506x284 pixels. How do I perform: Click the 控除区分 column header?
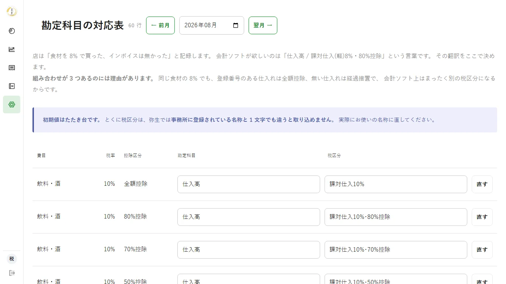tap(133, 156)
